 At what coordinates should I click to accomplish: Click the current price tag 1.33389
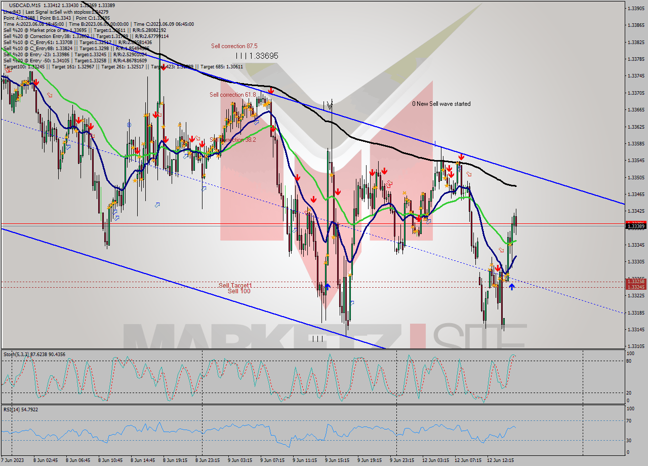636,226
